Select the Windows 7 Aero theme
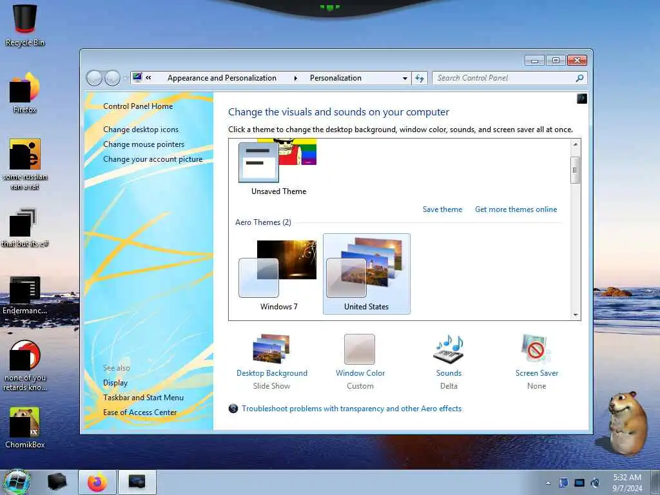The width and height of the screenshot is (660, 495). (x=278, y=274)
